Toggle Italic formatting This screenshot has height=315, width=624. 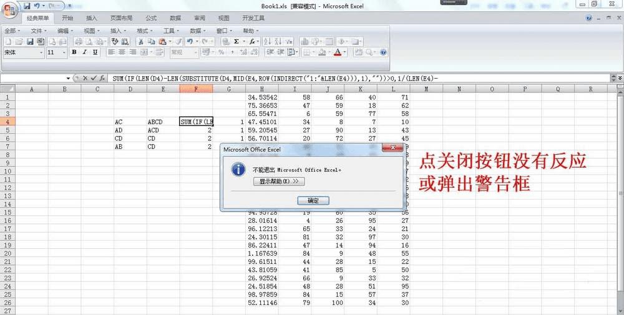84,52
